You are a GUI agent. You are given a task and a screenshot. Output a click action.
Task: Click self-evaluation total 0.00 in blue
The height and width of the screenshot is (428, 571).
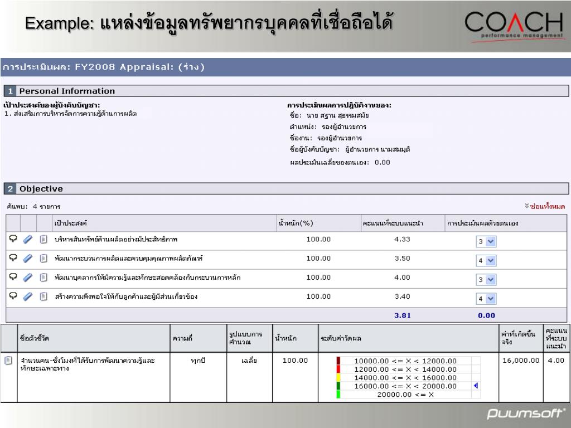click(x=486, y=315)
